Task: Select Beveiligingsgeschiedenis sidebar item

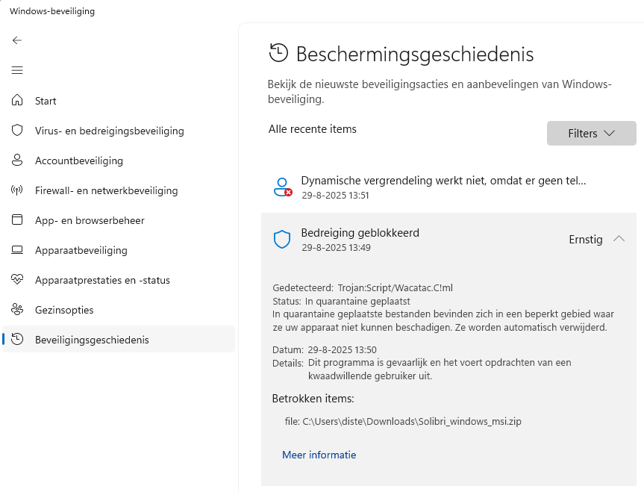Action: [119, 340]
